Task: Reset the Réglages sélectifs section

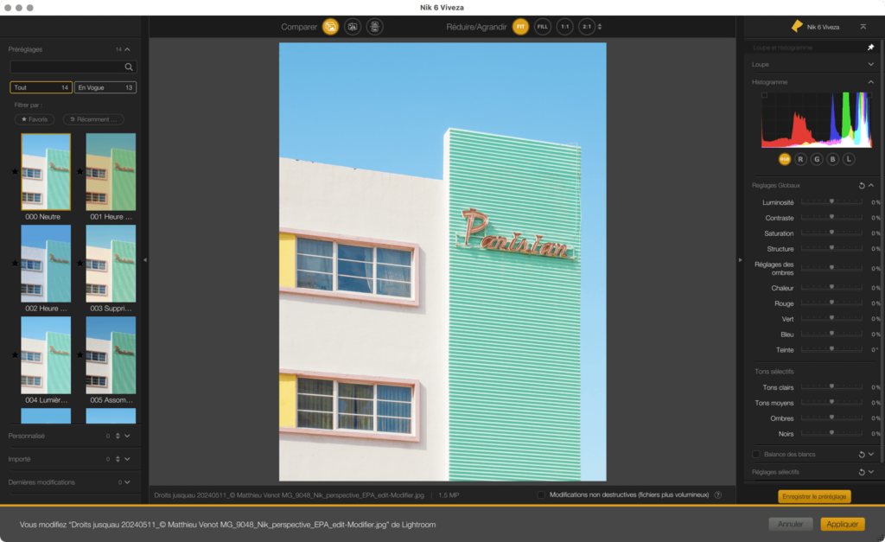Action: [862, 472]
